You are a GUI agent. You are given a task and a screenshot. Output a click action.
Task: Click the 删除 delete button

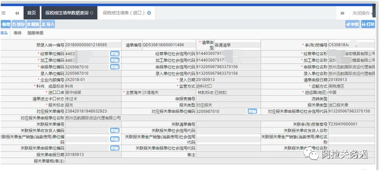33,24
